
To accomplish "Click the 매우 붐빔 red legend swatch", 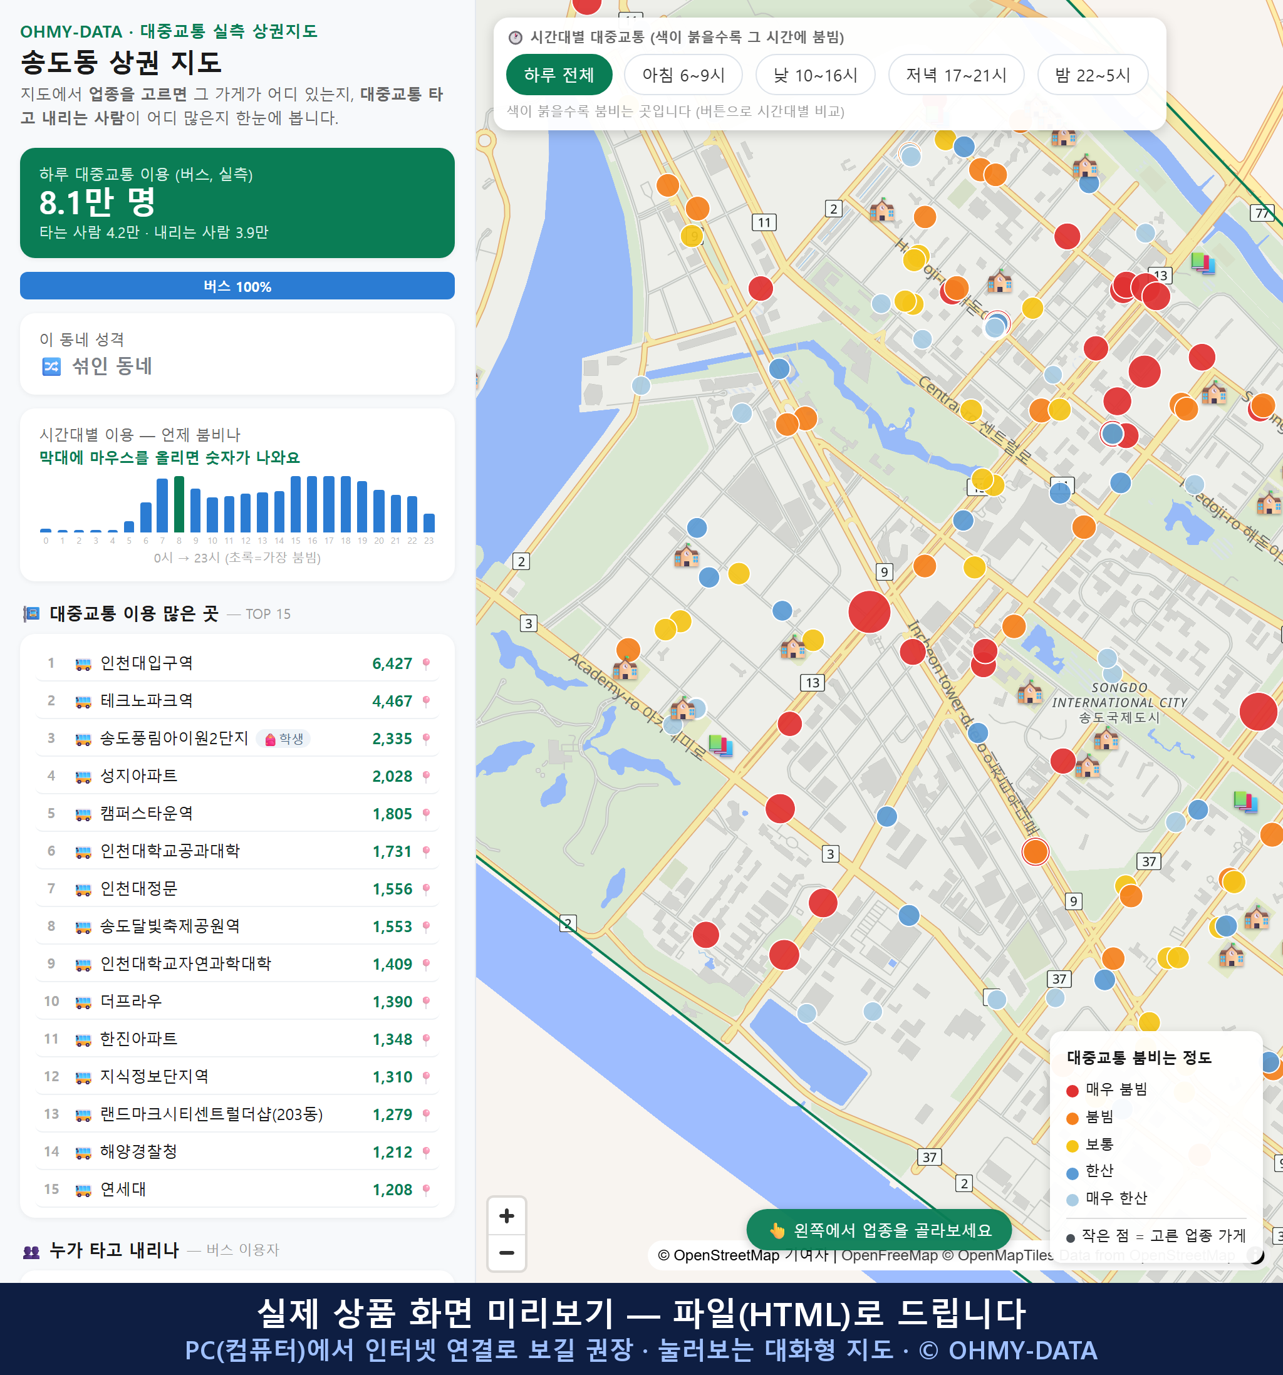I will point(1072,1091).
